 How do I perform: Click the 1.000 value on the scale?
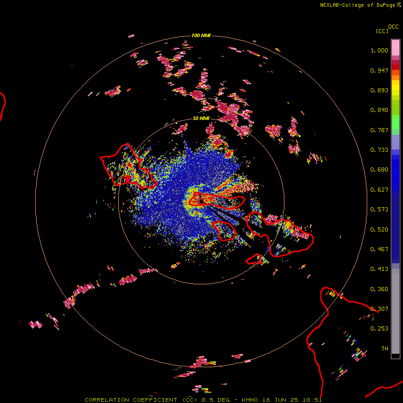(379, 50)
